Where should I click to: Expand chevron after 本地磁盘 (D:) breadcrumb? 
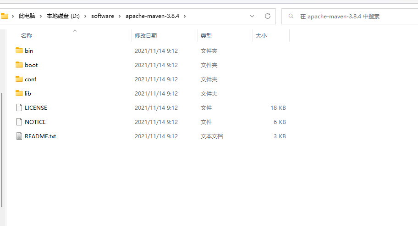pos(85,16)
